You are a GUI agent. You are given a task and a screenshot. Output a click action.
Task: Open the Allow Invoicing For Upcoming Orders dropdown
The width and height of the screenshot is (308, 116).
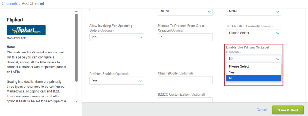tap(117, 37)
